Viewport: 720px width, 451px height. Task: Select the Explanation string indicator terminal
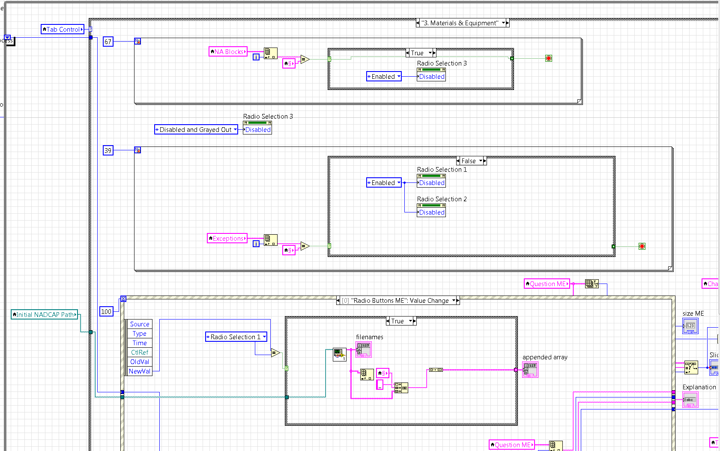click(690, 400)
